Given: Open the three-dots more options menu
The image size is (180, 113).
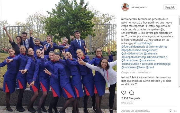Looking at the screenshot, I should pos(175,111).
